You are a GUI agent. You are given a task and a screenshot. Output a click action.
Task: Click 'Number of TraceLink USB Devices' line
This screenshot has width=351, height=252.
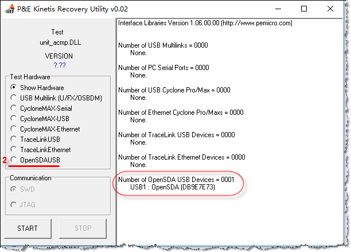(x=177, y=135)
